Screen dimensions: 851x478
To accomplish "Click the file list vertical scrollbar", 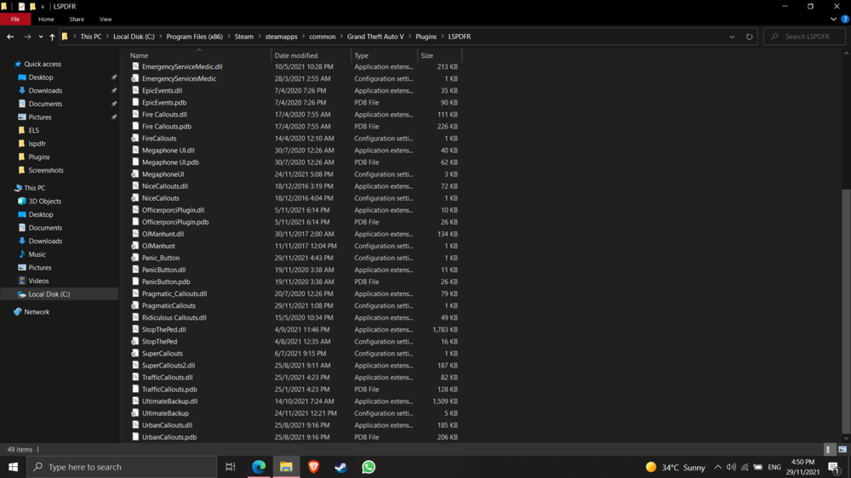I will click(x=846, y=310).
